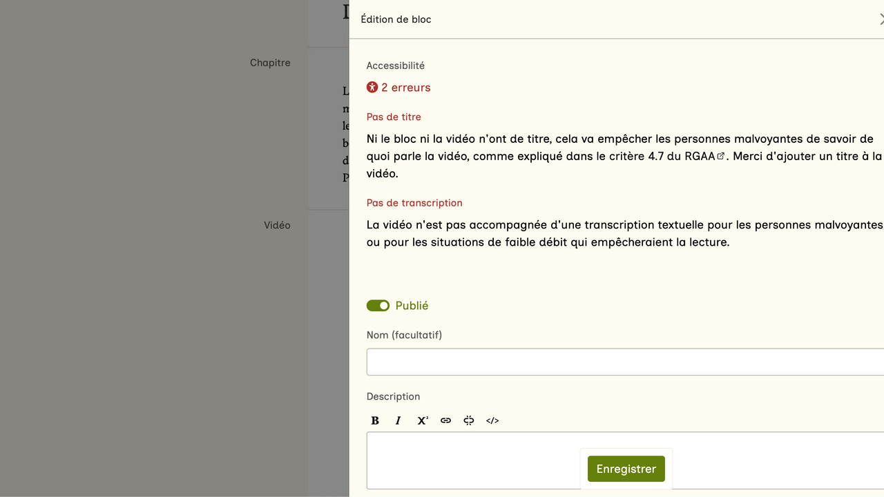This screenshot has height=497, width=884.
Task: Close the Édition de bloc panel
Action: (x=881, y=19)
